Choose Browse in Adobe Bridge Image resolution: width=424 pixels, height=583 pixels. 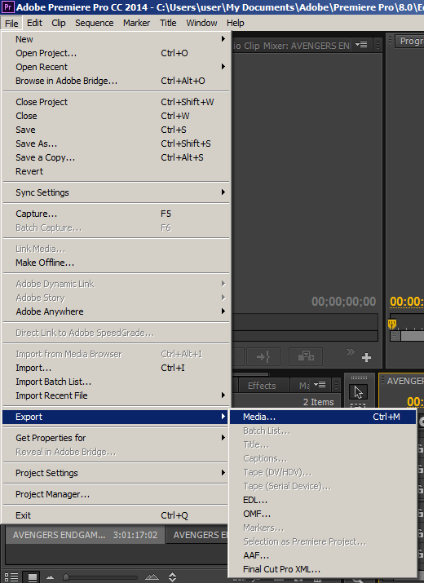[116, 81]
